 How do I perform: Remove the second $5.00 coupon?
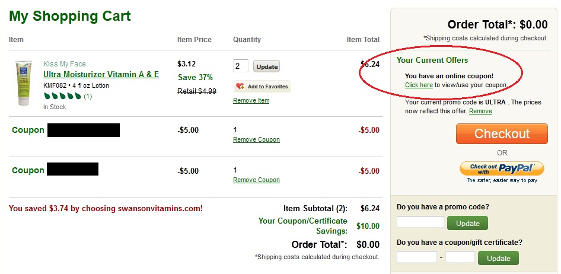[x=256, y=180]
